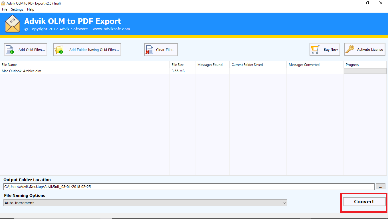Image resolution: width=388 pixels, height=219 pixels.
Task: Click the Add Folder yellow folder icon
Action: (59, 50)
